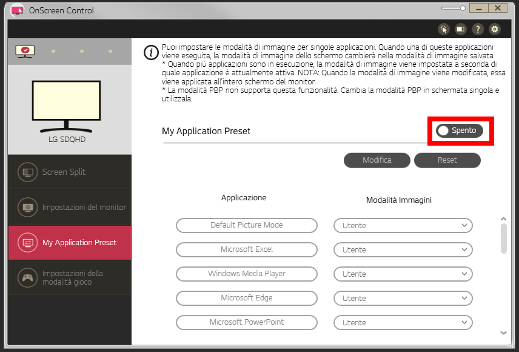The height and width of the screenshot is (352, 519).
Task: Open picture mode dropdown for Windows Media Player
Action: click(403, 274)
